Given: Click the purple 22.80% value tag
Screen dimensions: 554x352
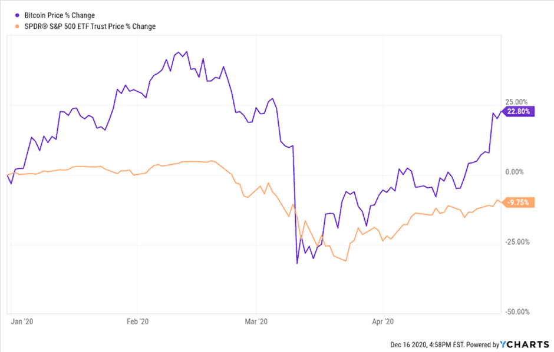Looking at the screenshot, I should click(x=520, y=111).
